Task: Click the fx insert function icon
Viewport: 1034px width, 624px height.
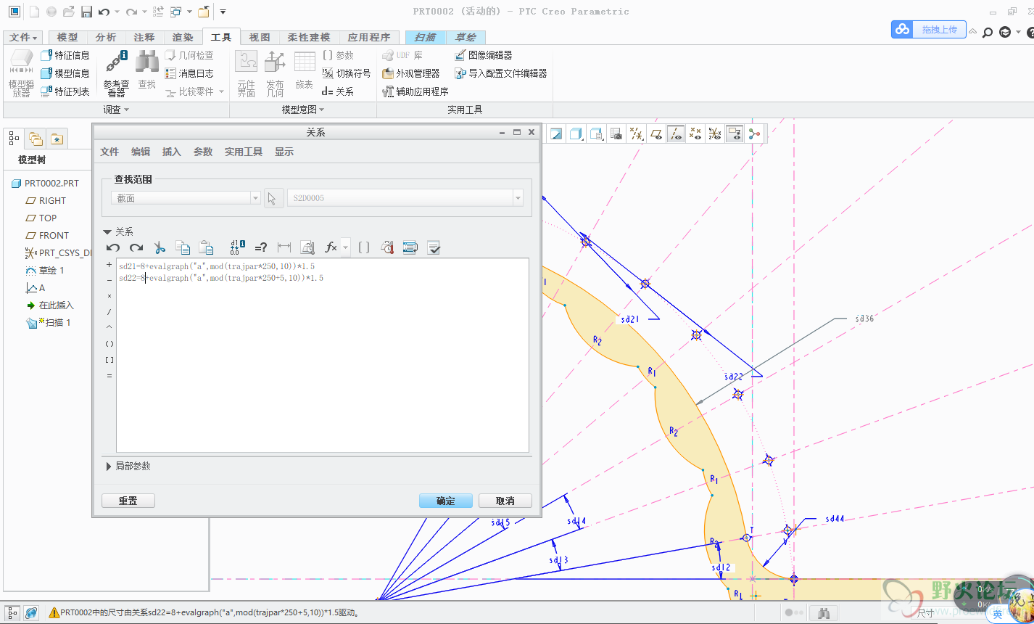Action: pyautogui.click(x=331, y=247)
